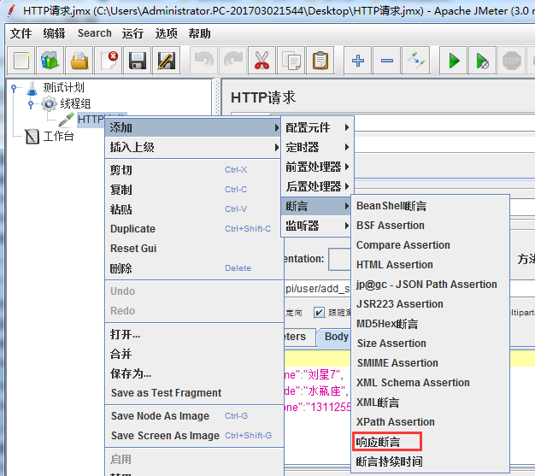This screenshot has width=535, height=476.
Task: Save the test plan via the floppy icon
Action: tap(137, 61)
